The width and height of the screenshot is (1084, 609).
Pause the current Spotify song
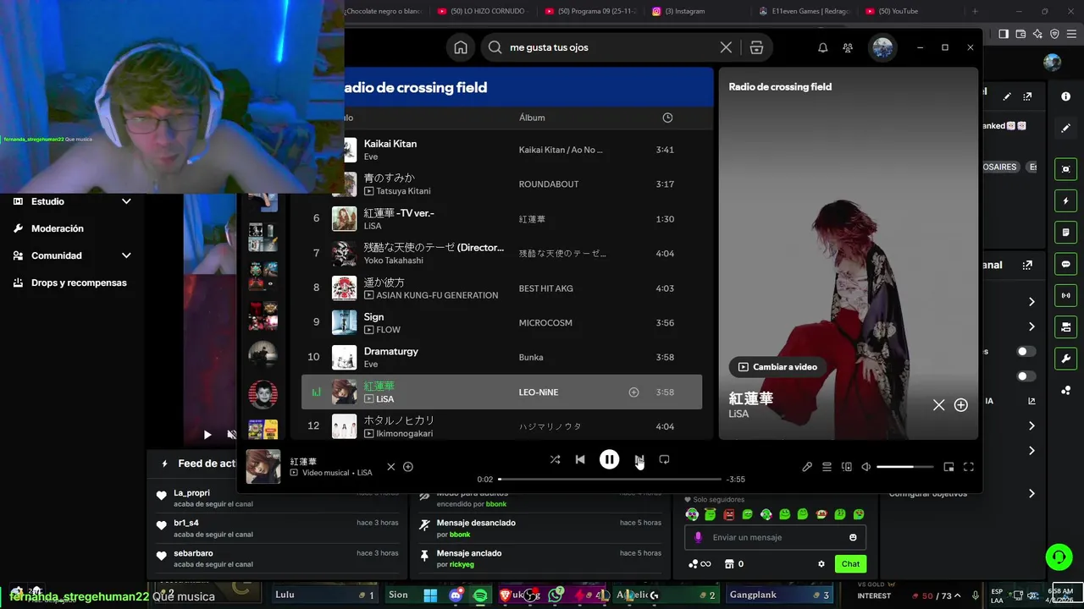point(609,459)
